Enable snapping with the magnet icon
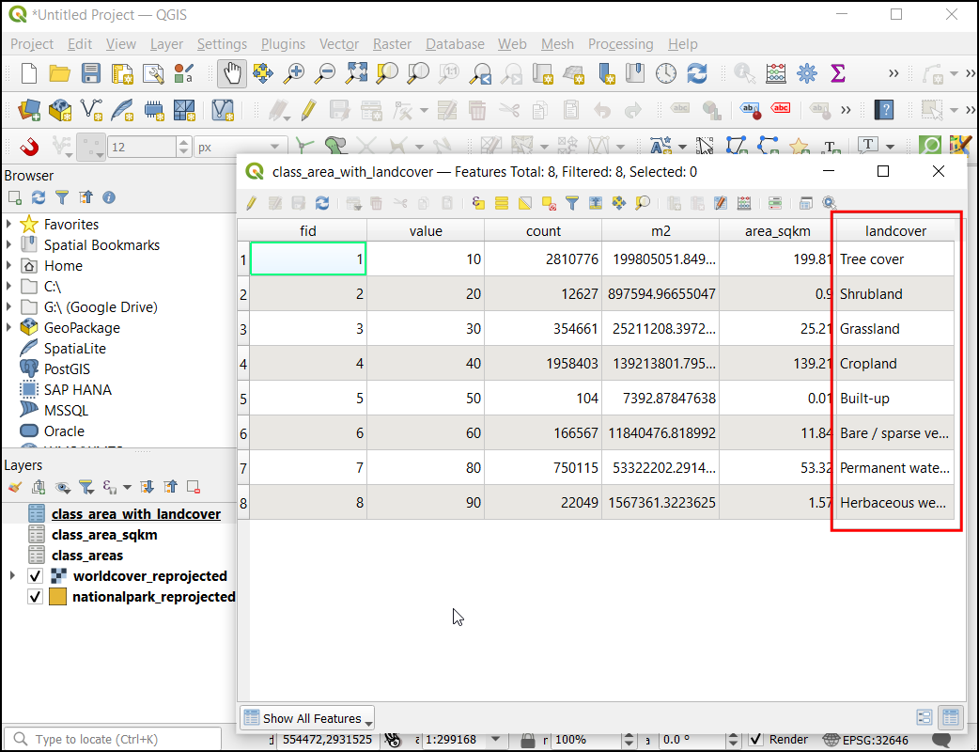This screenshot has height=752, width=979. (x=28, y=147)
